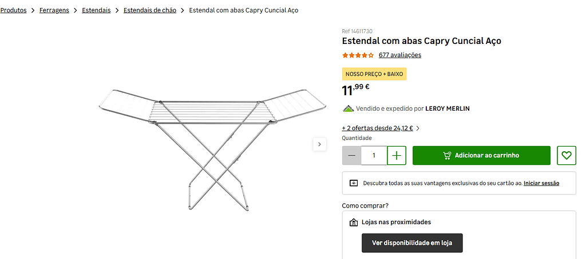Click the quantity input field
Viewport: 586px width, 259px height.
point(374,155)
